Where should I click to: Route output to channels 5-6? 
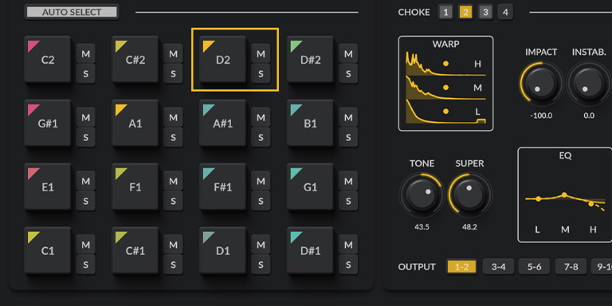(x=535, y=267)
